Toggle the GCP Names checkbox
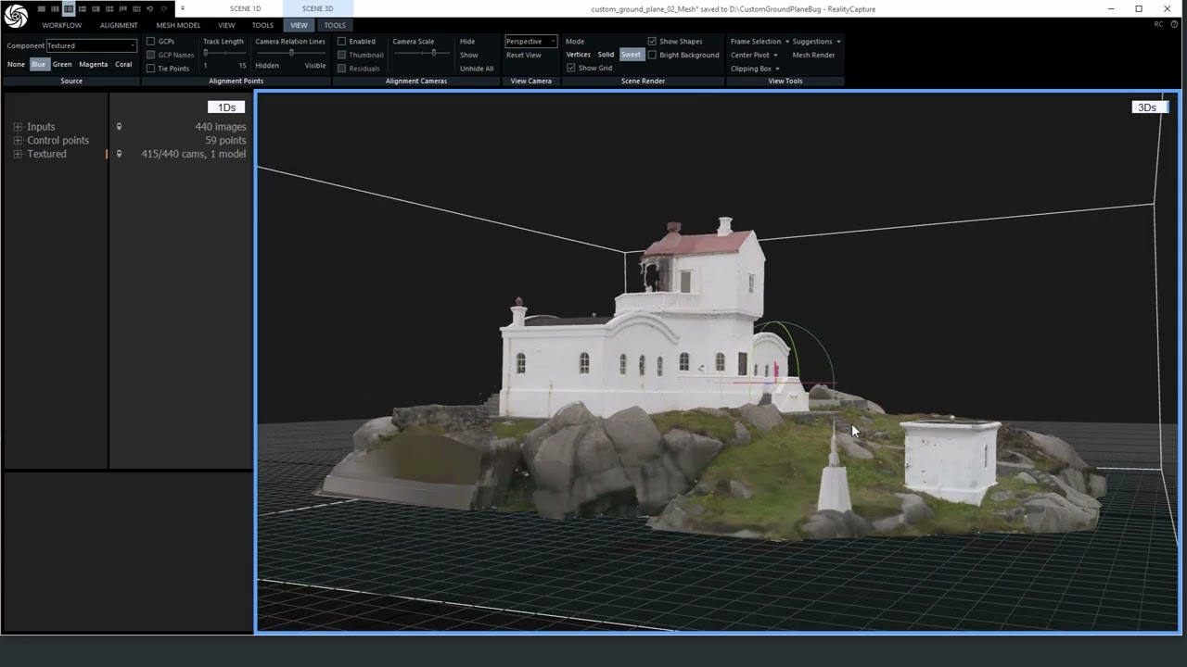1187x667 pixels. tap(150, 55)
